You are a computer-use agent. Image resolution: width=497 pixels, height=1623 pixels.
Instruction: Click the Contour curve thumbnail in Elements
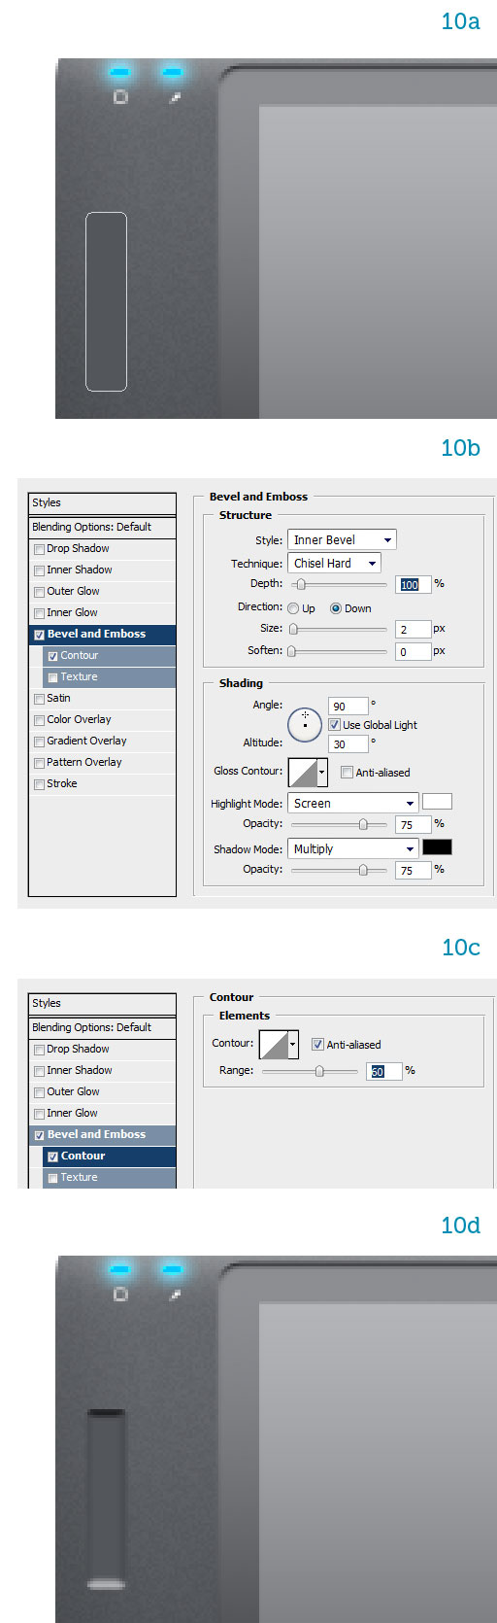tap(274, 1045)
